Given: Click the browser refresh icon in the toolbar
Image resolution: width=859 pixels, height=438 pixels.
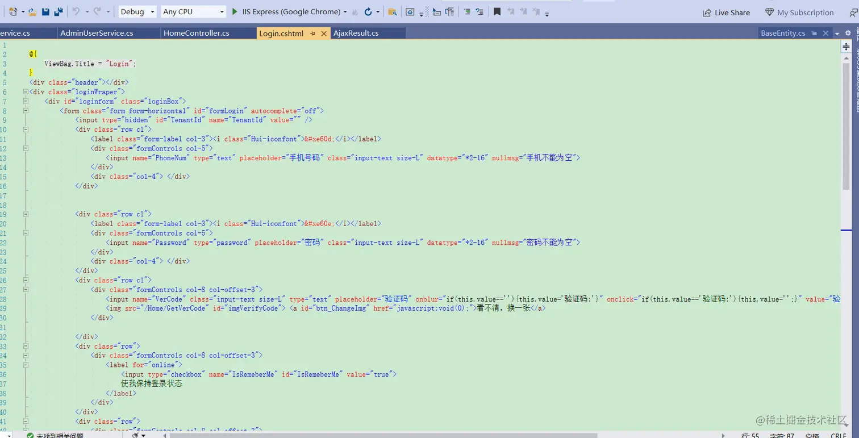Looking at the screenshot, I should [368, 11].
